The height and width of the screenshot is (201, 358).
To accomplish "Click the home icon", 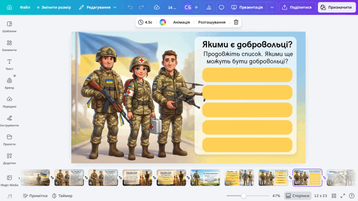I will [x=10, y=7].
